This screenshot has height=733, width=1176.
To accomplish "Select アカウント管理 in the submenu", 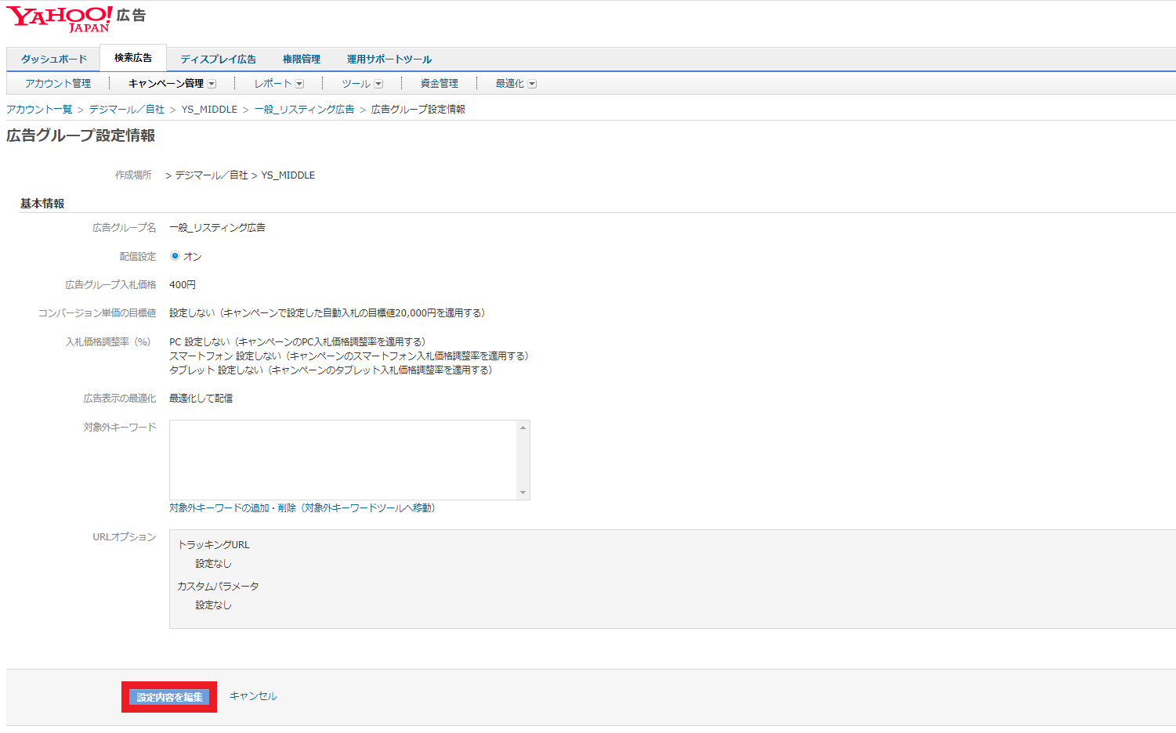I will pos(58,83).
